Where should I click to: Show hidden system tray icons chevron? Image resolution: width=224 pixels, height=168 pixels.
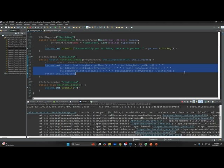pyautogui.click(x=195, y=144)
